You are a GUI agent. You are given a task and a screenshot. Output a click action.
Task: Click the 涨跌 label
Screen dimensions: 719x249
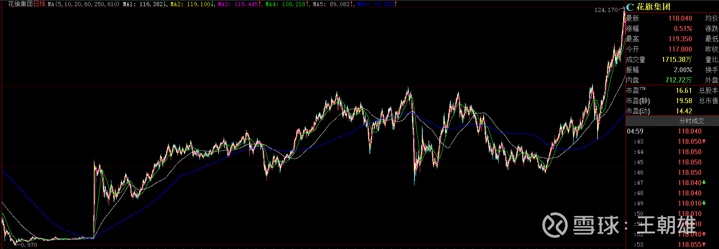pyautogui.click(x=712, y=29)
